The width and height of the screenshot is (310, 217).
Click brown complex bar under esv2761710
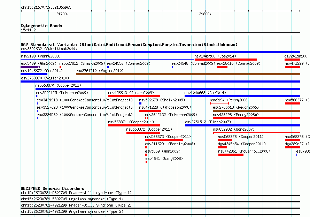coord(188,74)
